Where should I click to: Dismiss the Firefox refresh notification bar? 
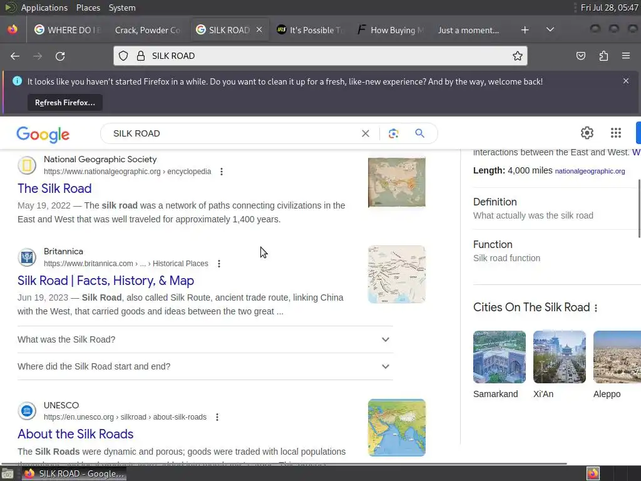(x=626, y=81)
